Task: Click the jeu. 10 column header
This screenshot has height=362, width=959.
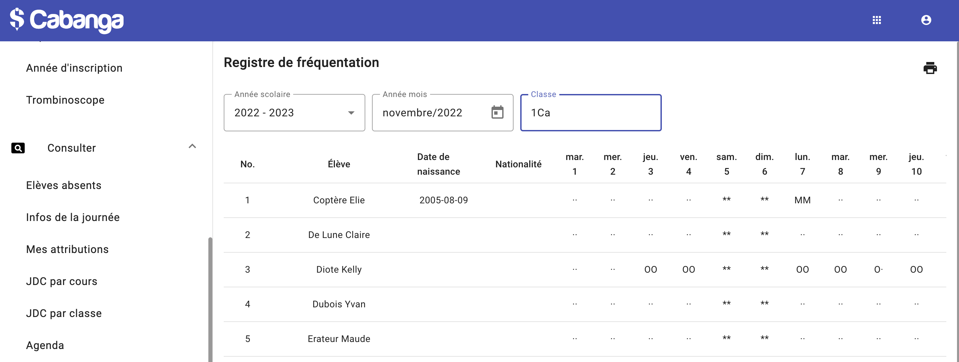Action: (916, 164)
